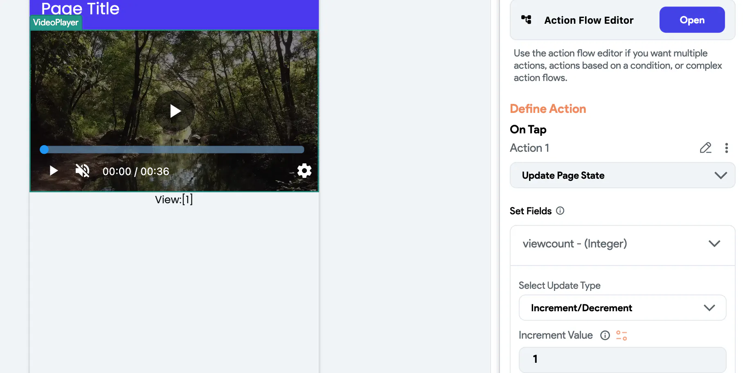
Task: Open Action 1 three-dot options menu
Action: pos(726,148)
